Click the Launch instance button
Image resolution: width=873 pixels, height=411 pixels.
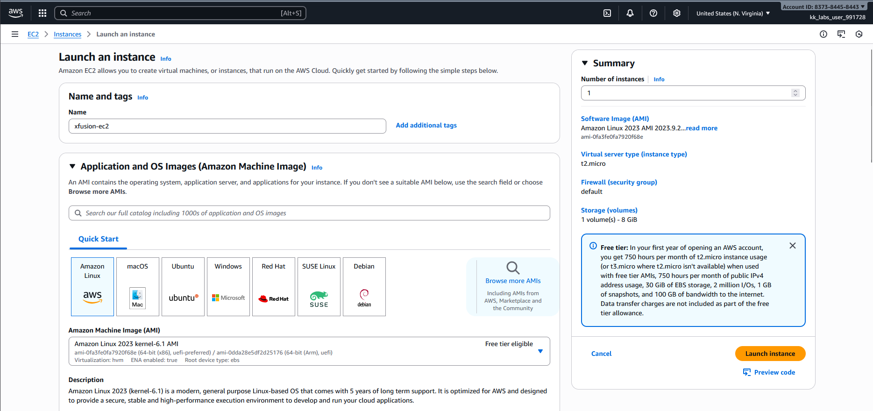tap(770, 354)
